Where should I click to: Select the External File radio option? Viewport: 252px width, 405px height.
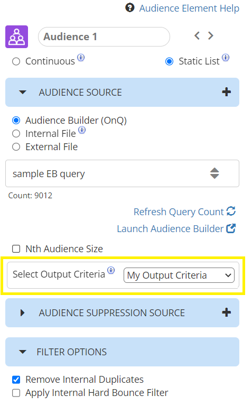click(x=16, y=147)
